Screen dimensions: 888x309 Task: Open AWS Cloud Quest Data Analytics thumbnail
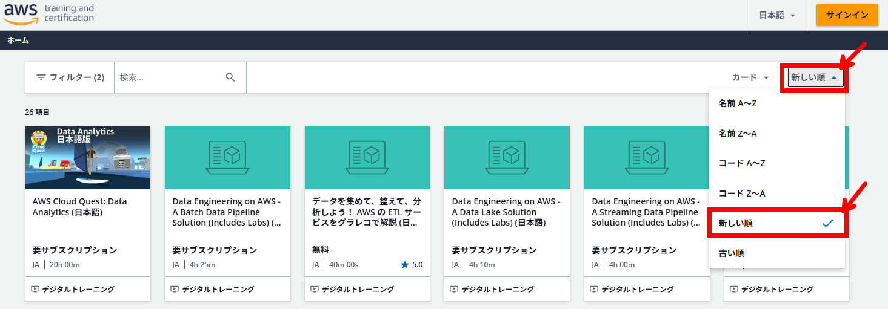click(88, 157)
